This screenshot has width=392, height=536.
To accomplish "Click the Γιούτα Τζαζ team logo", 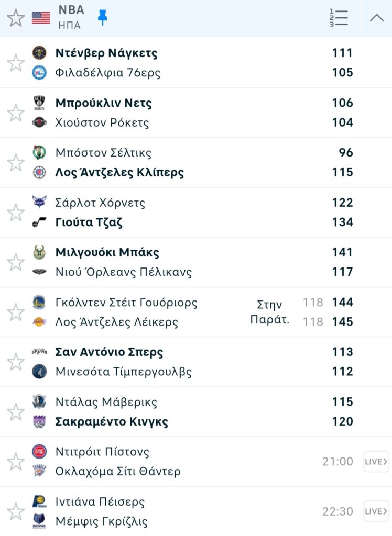I will pos(39,222).
